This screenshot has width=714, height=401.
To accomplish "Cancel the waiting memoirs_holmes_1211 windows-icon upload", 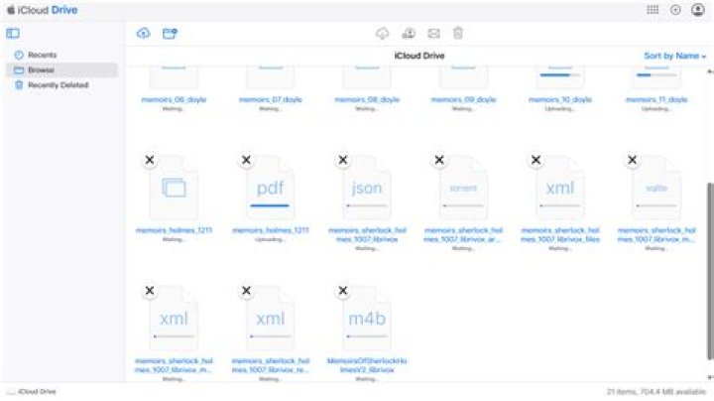I will (x=150, y=160).
